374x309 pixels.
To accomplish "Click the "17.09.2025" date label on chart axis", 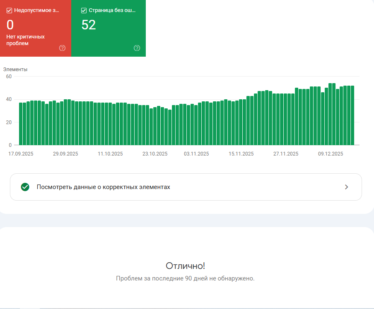I will click(x=21, y=154).
